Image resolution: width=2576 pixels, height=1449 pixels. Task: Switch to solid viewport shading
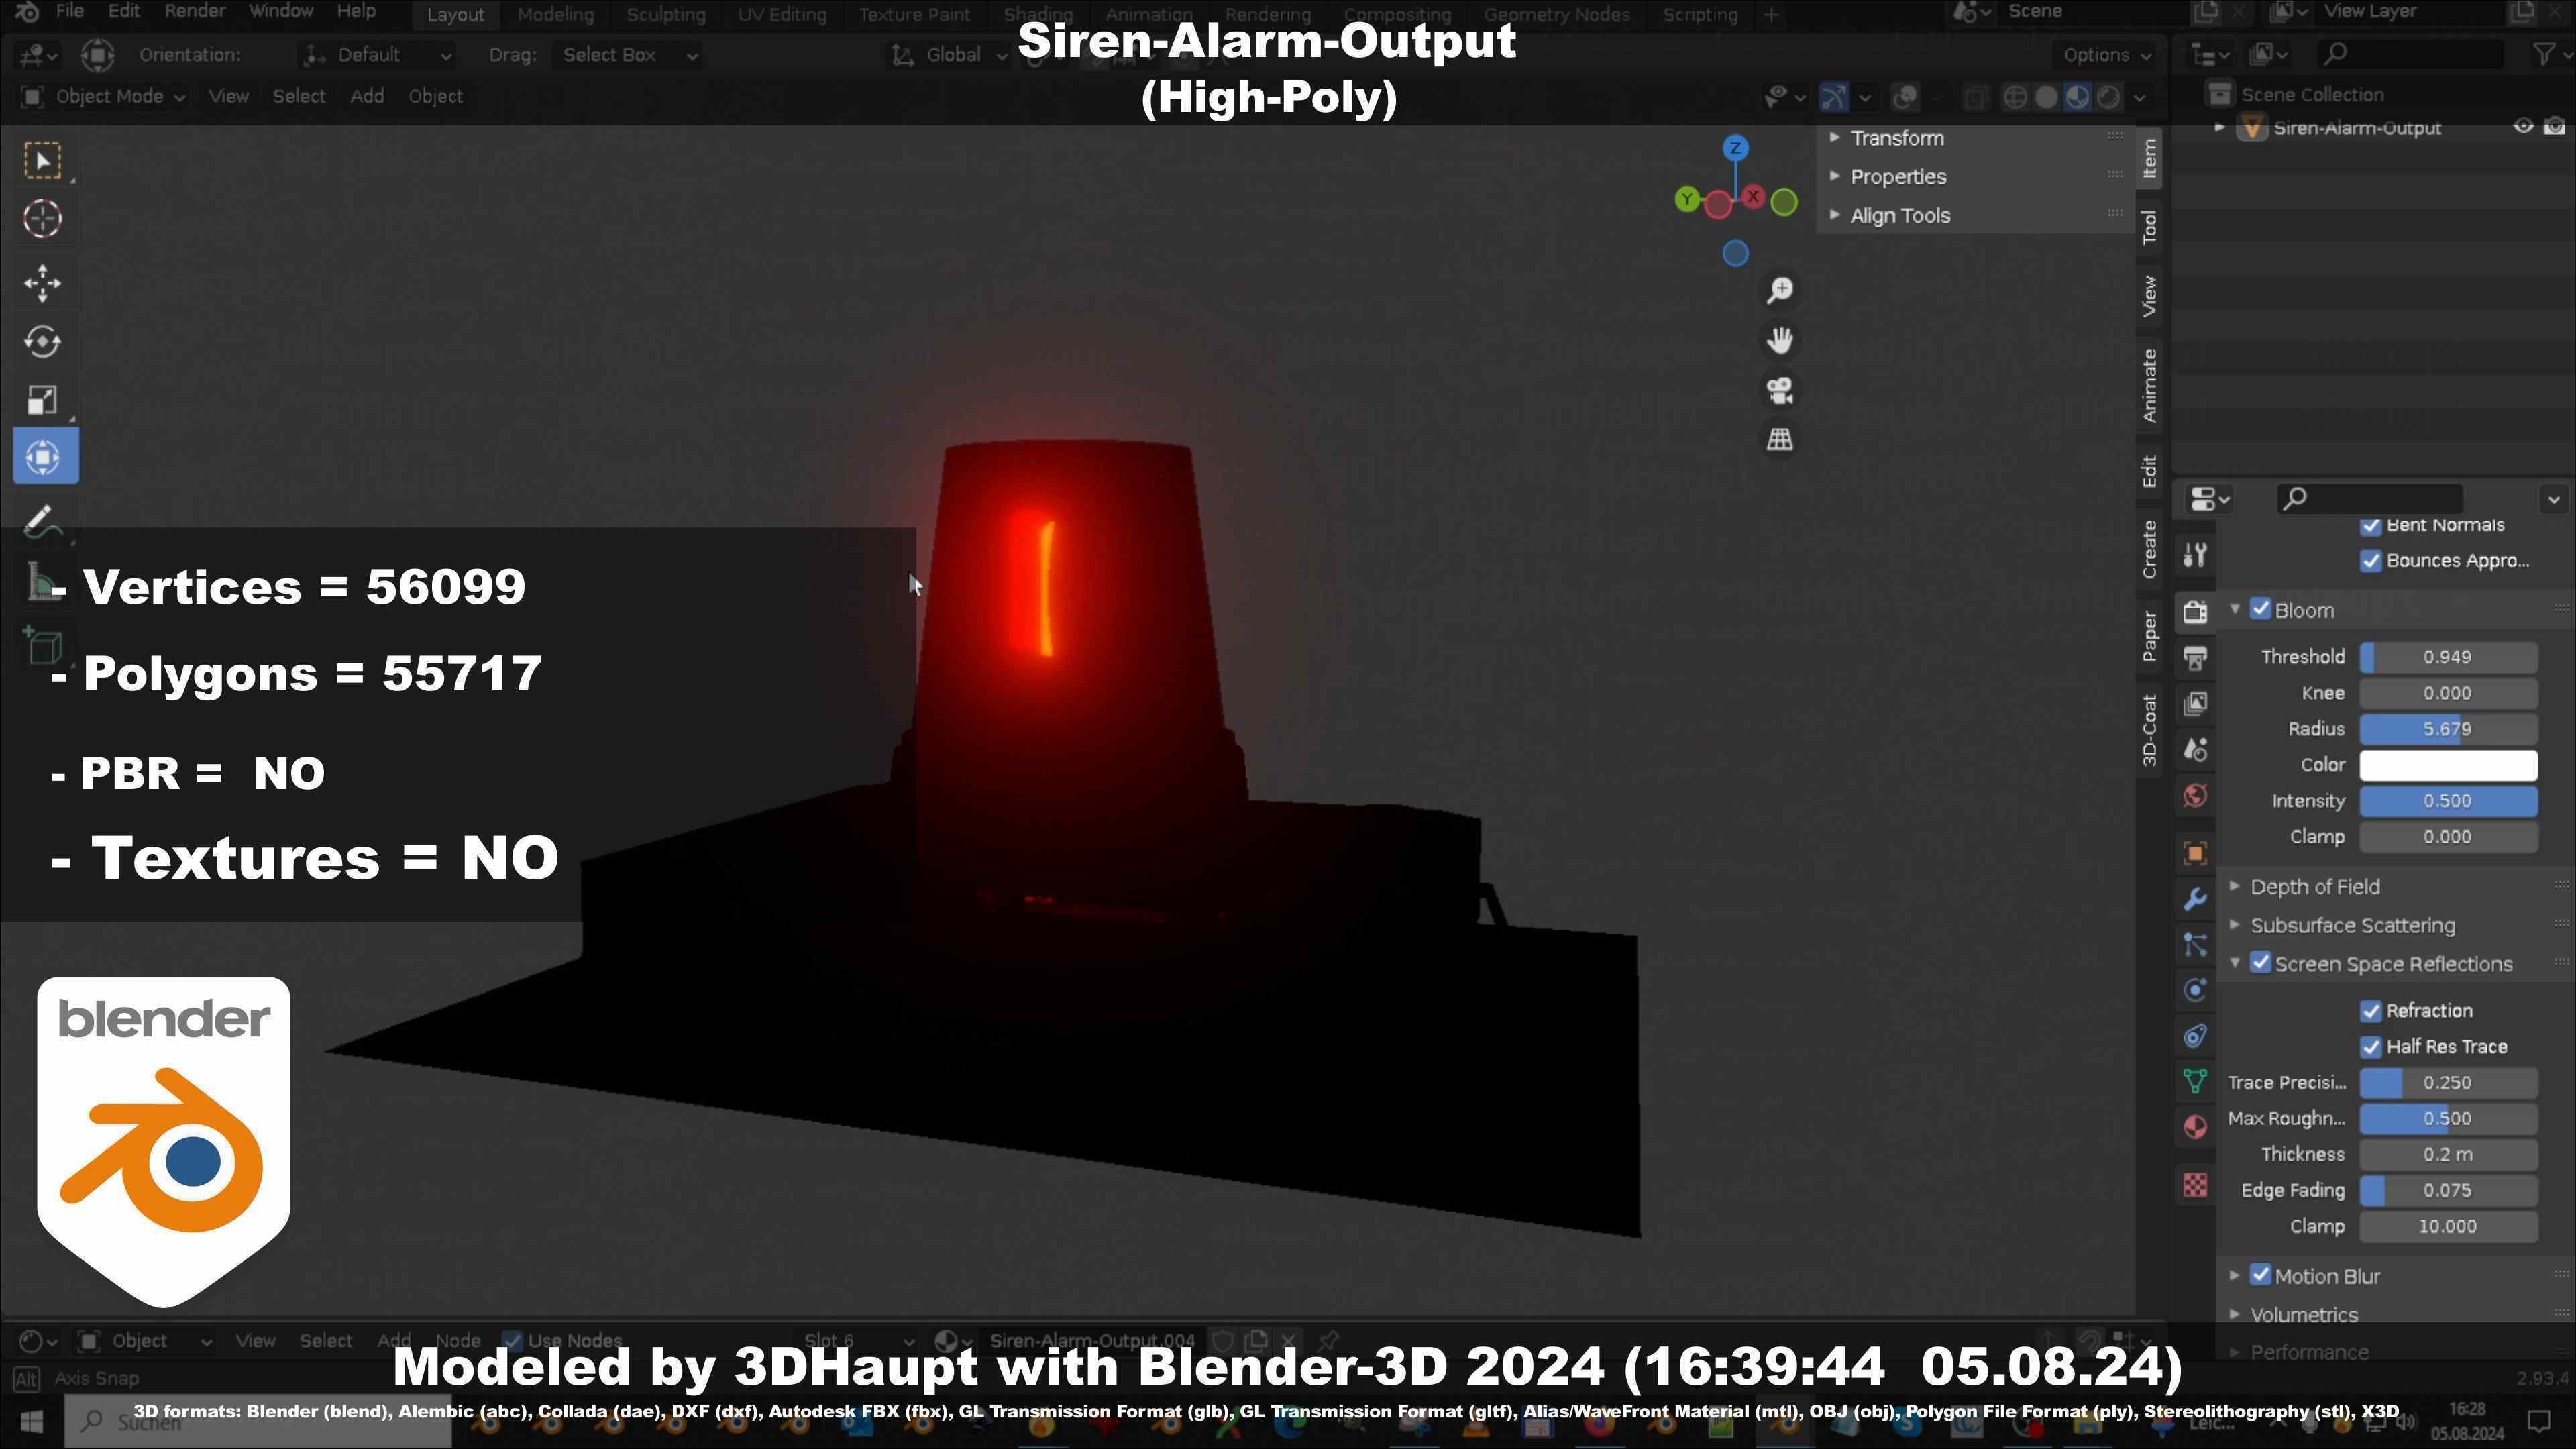pyautogui.click(x=2046, y=97)
